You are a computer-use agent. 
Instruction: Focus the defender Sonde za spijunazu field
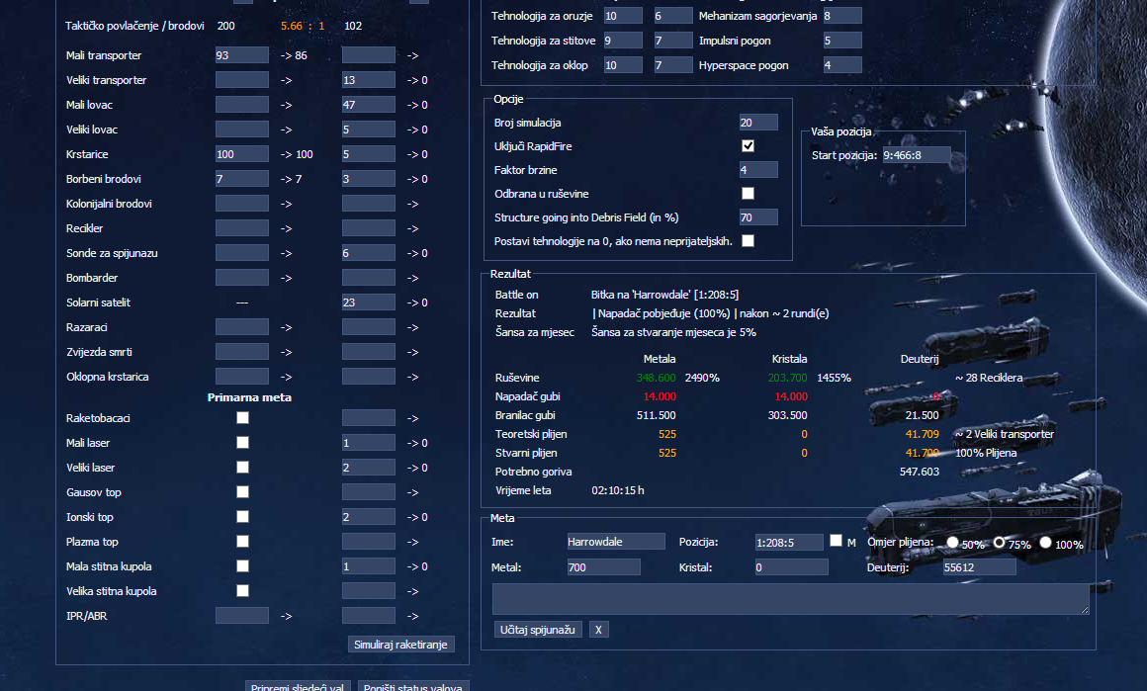point(369,253)
